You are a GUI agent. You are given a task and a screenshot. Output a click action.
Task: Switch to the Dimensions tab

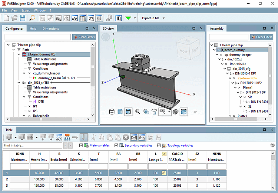[x=51, y=29]
